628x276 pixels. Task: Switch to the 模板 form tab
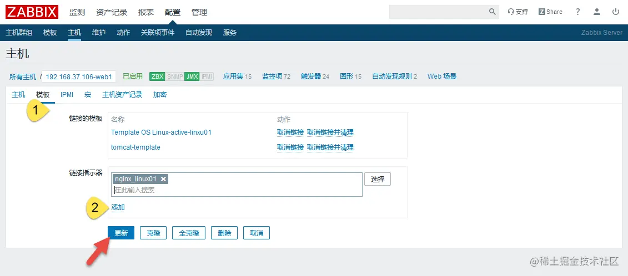point(43,95)
